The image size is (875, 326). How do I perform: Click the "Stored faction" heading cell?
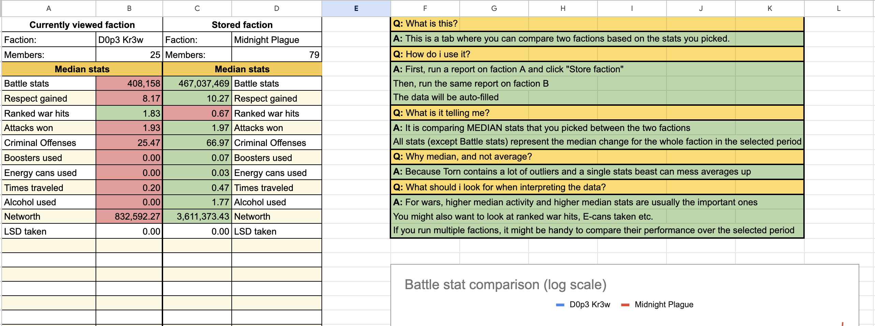click(x=242, y=25)
